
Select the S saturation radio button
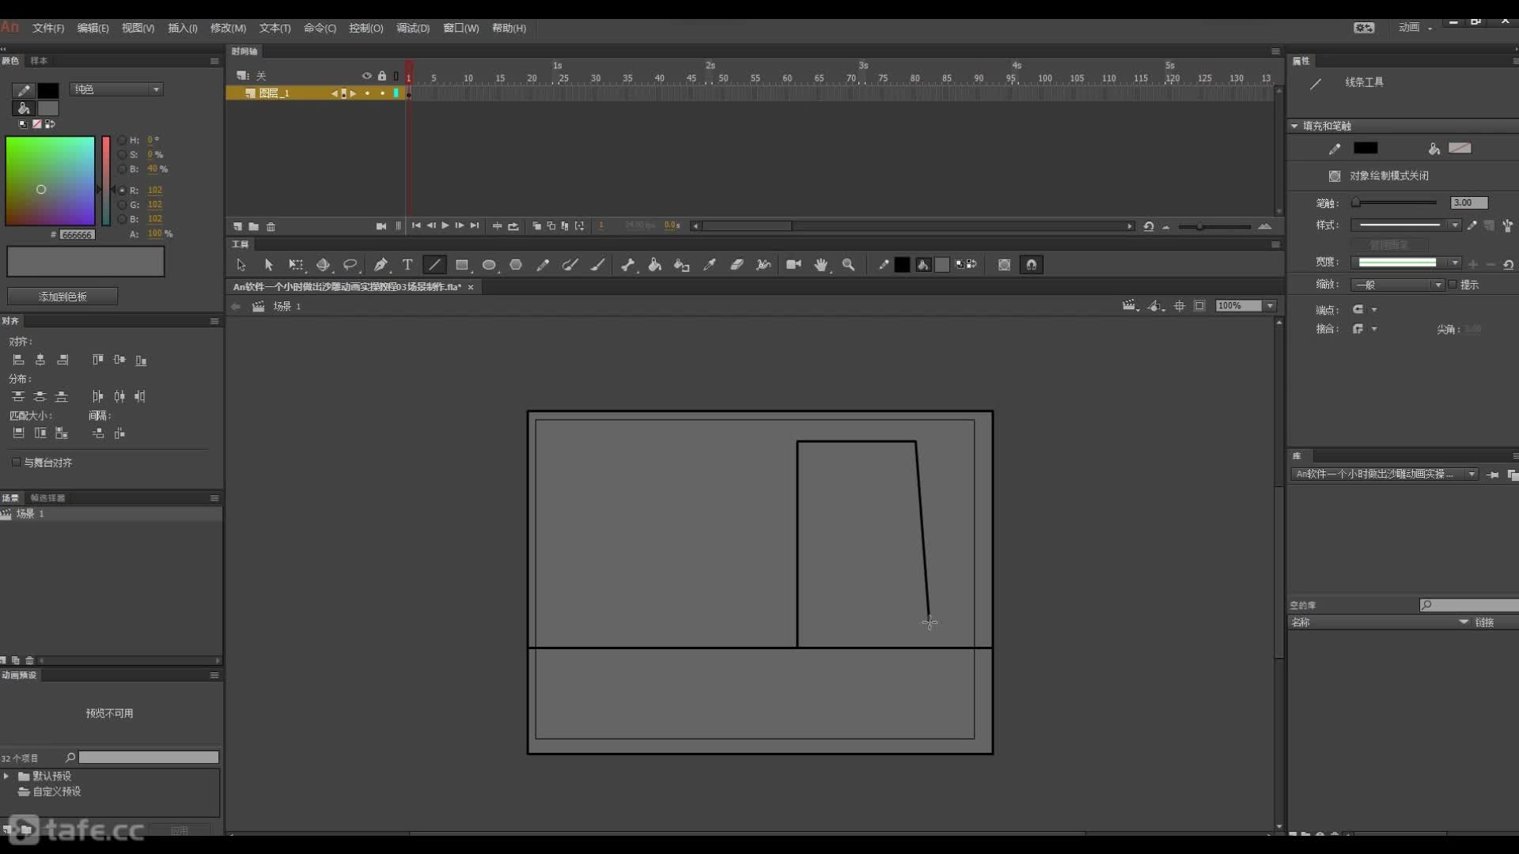pos(122,154)
